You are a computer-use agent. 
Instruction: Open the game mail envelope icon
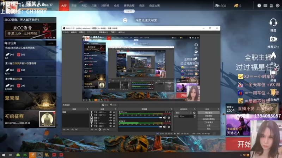pos(265,6)
